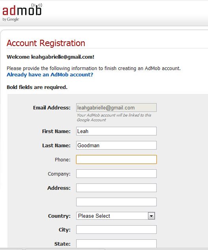Follow the 'Already have an AdMob account?' link

pyautogui.click(x=50, y=75)
